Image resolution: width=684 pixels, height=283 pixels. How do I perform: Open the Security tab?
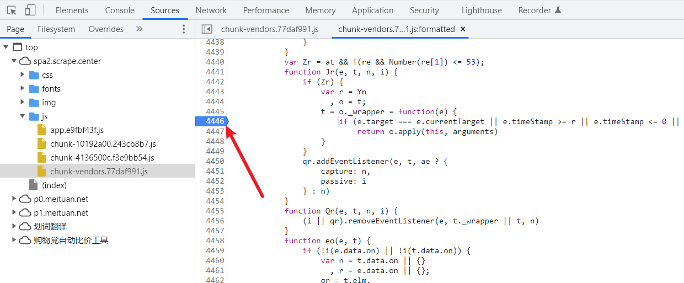[x=425, y=10]
